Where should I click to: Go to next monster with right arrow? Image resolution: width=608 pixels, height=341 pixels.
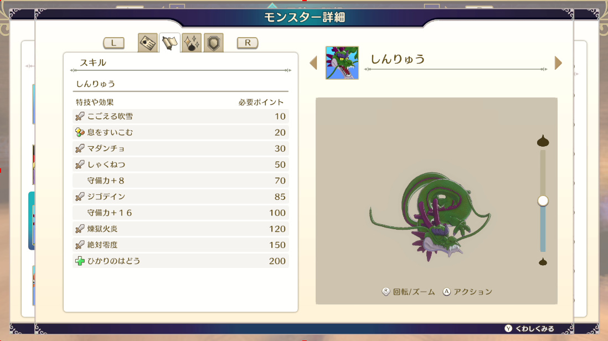(558, 63)
